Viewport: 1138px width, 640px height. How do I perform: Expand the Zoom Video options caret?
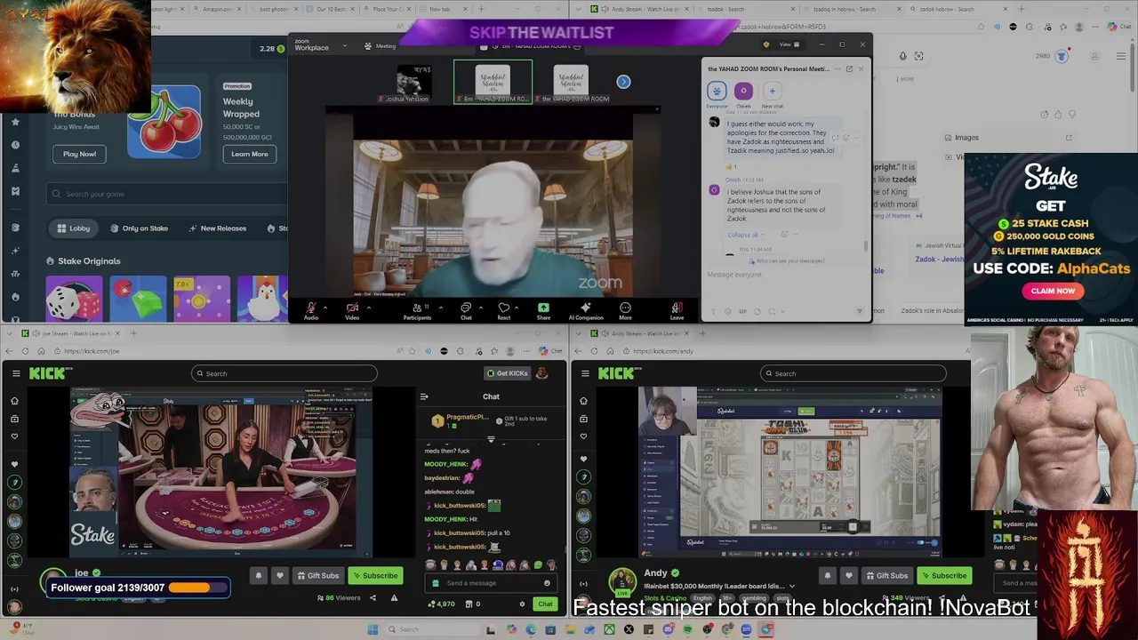coord(368,308)
